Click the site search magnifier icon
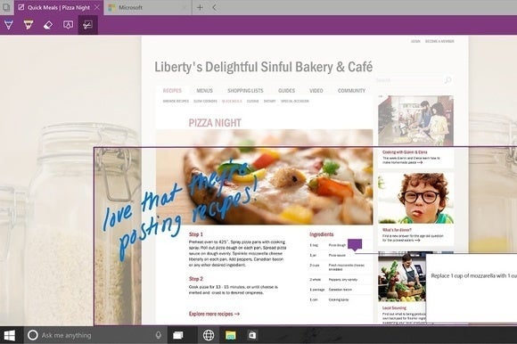517x344 pixels. point(447,80)
